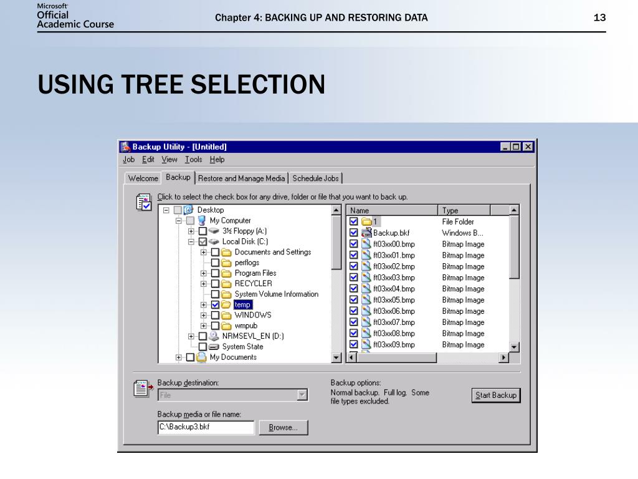Viewport: 638px width, 479px height.
Task: Click the NRMSEVL_EN (D:) disc drive icon
Action: pyautogui.click(x=214, y=336)
